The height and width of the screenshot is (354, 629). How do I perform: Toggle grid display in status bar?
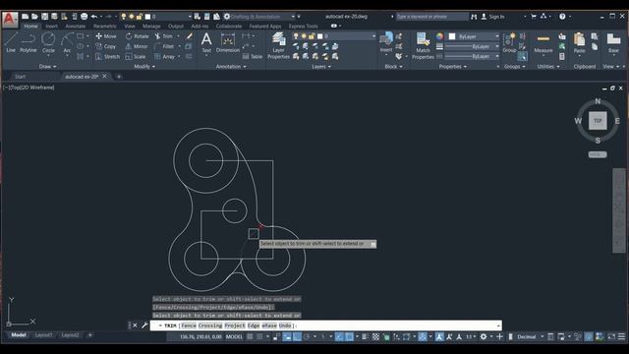pyautogui.click(x=250, y=336)
